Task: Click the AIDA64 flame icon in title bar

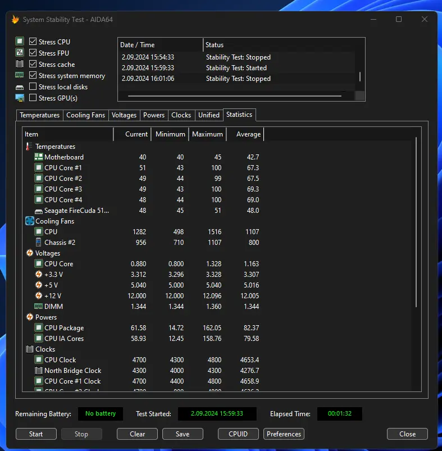Action: (x=15, y=20)
